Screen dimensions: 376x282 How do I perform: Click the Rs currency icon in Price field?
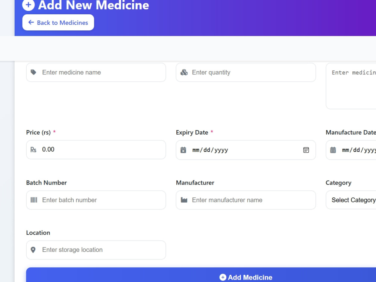(x=33, y=150)
